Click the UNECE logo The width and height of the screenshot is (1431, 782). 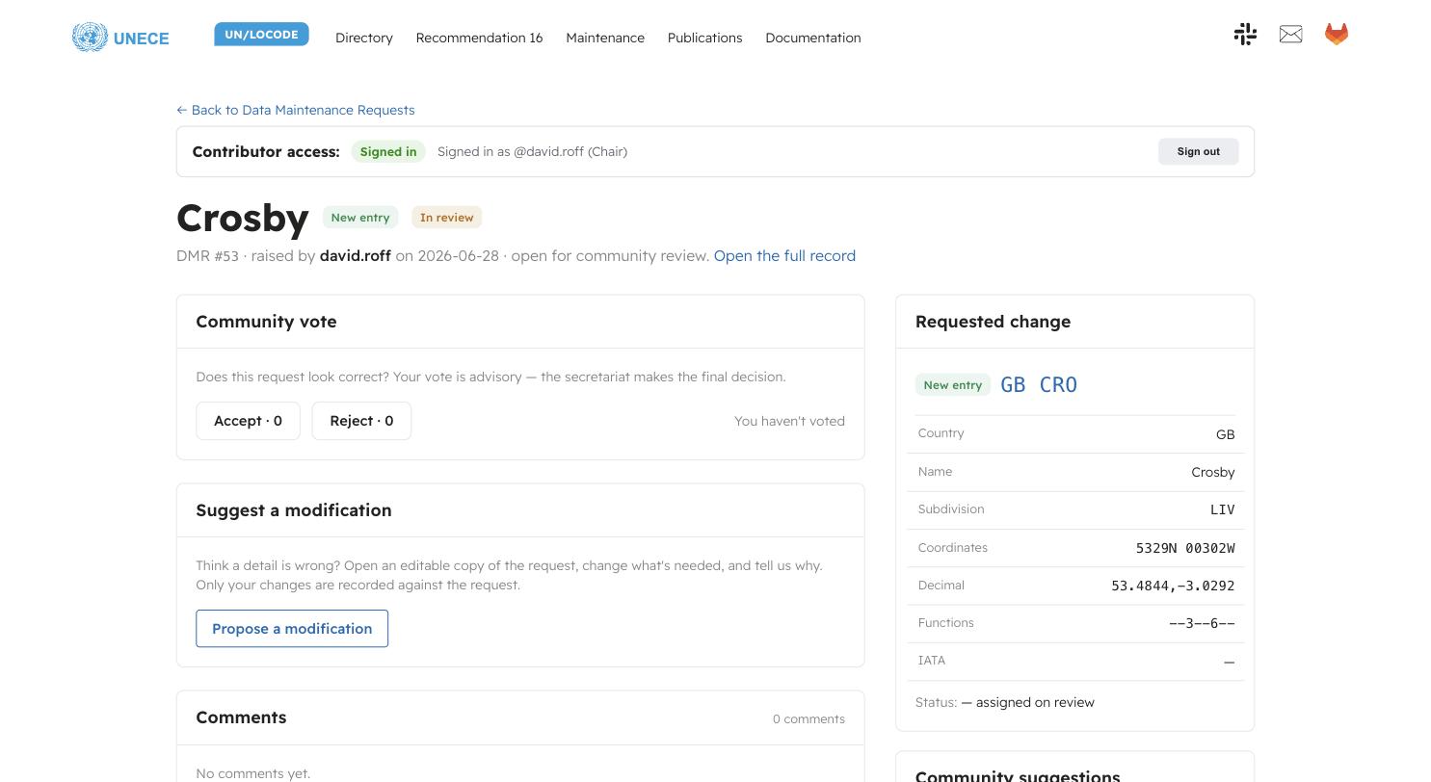click(120, 38)
